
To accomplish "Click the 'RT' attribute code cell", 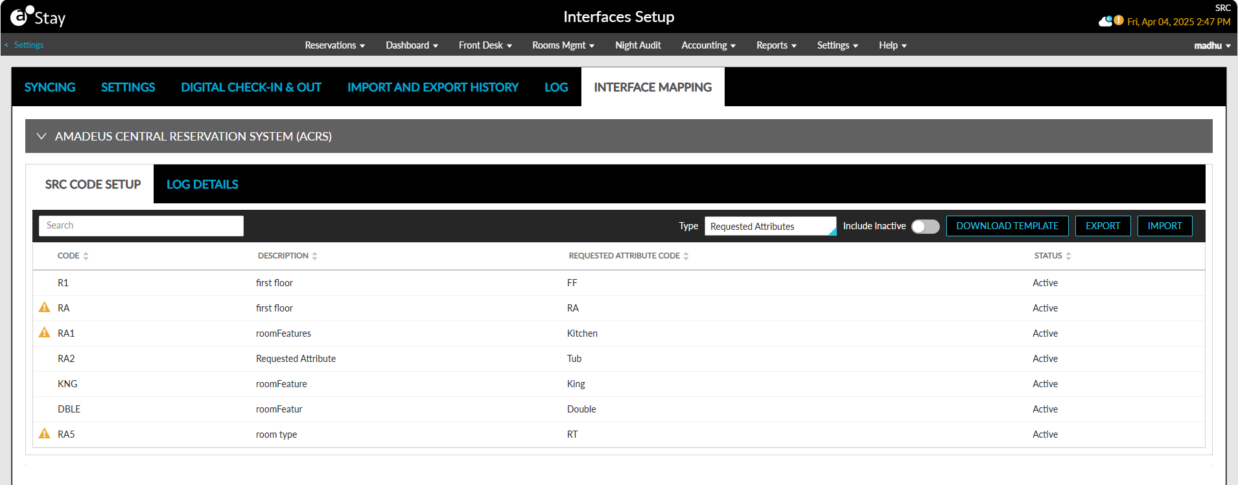I will 572,434.
